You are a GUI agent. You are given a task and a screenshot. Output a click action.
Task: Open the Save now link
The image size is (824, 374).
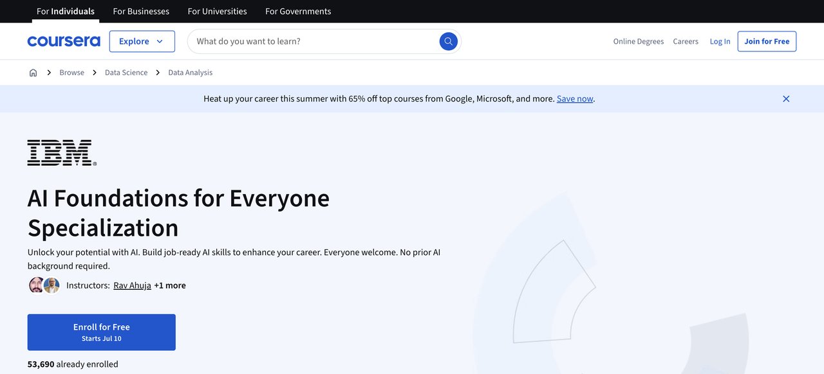tap(574, 98)
